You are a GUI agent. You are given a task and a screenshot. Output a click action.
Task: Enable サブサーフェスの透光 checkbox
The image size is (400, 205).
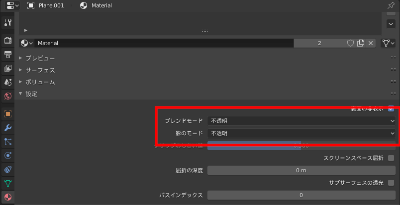tap(391, 183)
